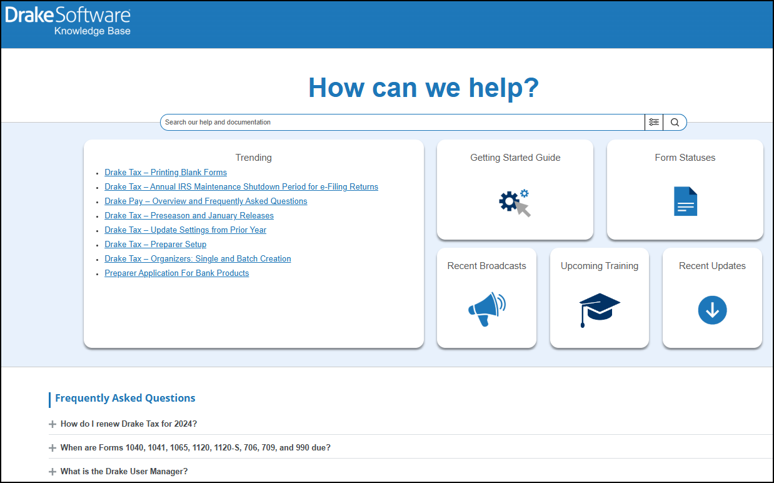Expand the Forms due dates FAQ plus icon
Viewport: 774px width, 483px height.
coord(53,448)
